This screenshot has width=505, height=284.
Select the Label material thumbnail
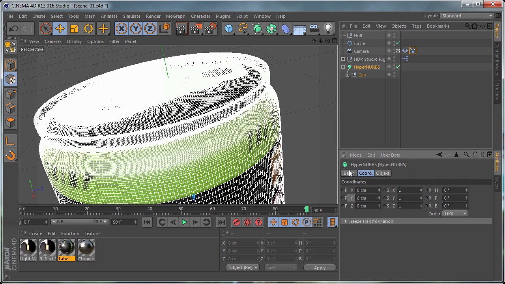(x=66, y=250)
